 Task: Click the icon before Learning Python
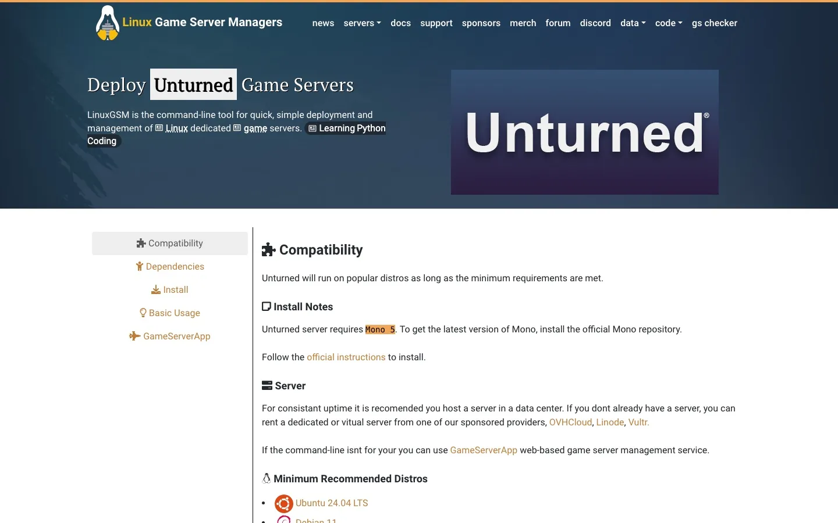(313, 128)
